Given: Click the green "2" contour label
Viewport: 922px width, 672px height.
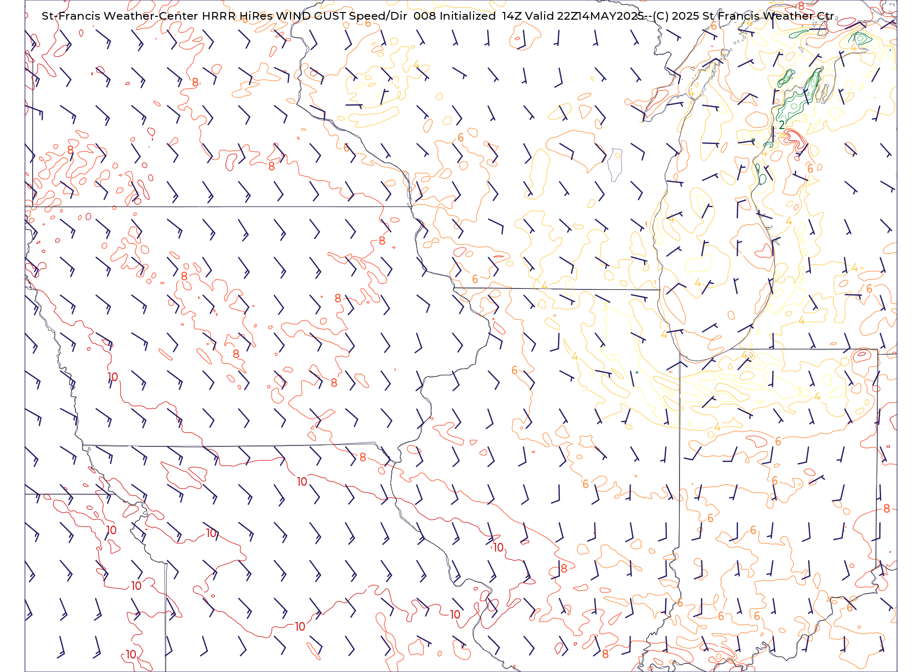Looking at the screenshot, I should pyautogui.click(x=782, y=125).
